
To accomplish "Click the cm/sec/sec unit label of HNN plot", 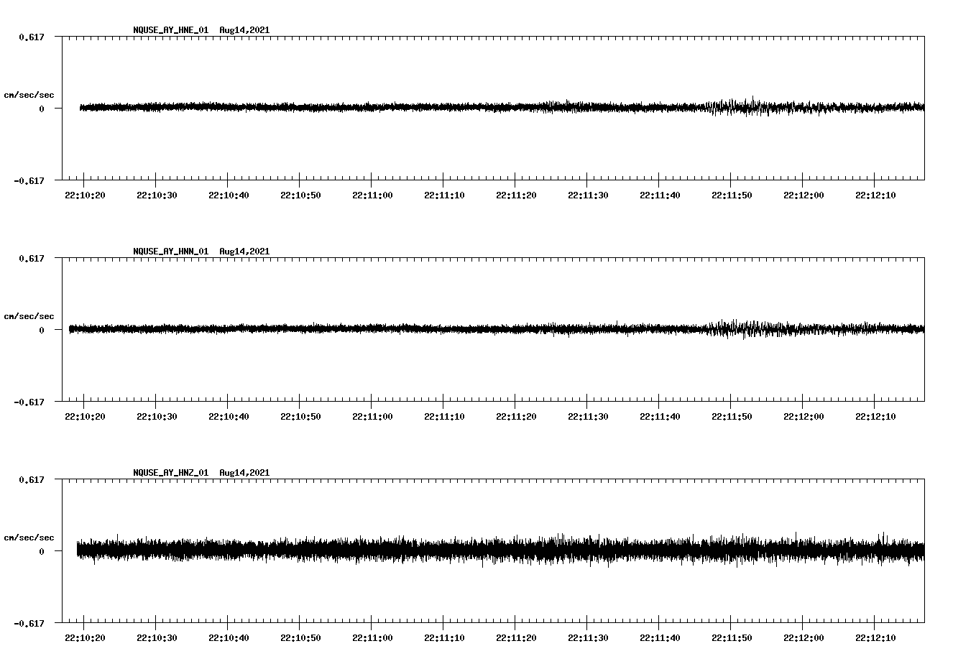I will [29, 316].
